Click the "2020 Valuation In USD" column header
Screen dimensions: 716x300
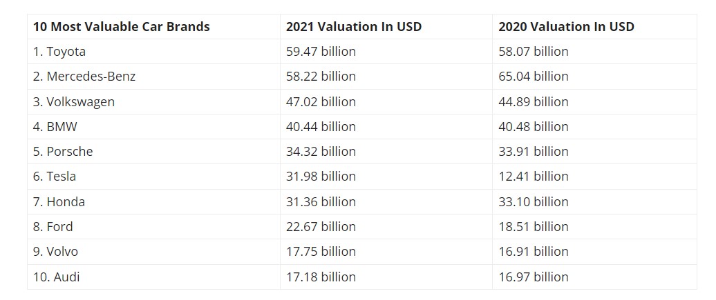point(566,27)
